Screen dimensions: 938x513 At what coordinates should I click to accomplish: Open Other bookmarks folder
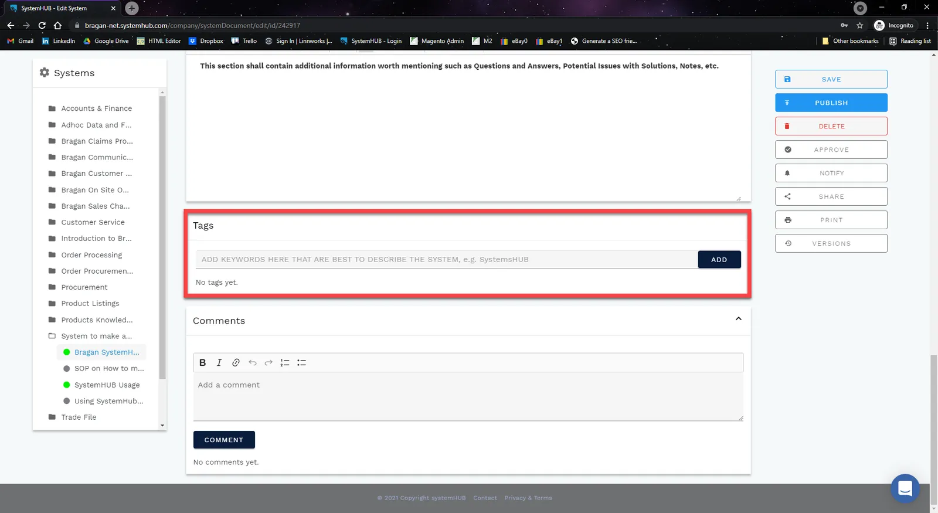(850, 41)
